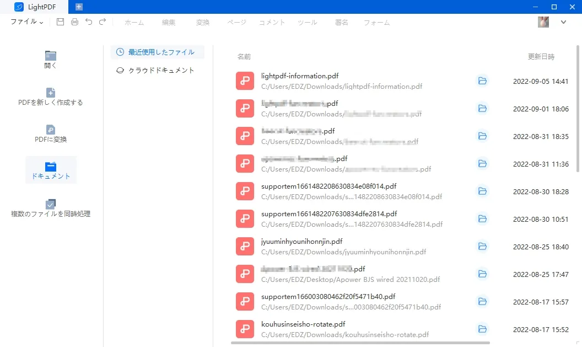This screenshot has height=347, width=582.
Task: Redo the last action with the redo arrow
Action: coord(102,22)
